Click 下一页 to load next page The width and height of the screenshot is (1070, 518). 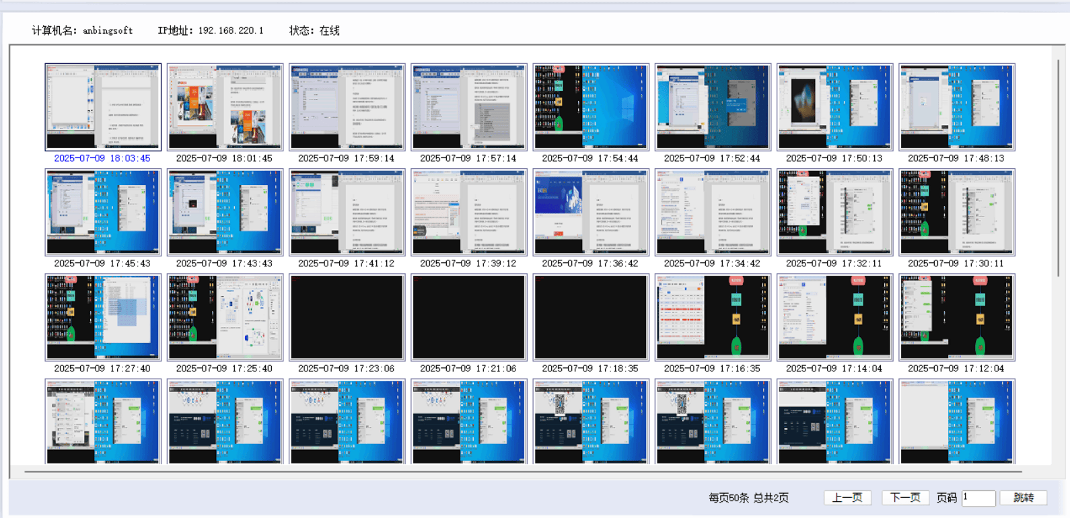(x=905, y=498)
